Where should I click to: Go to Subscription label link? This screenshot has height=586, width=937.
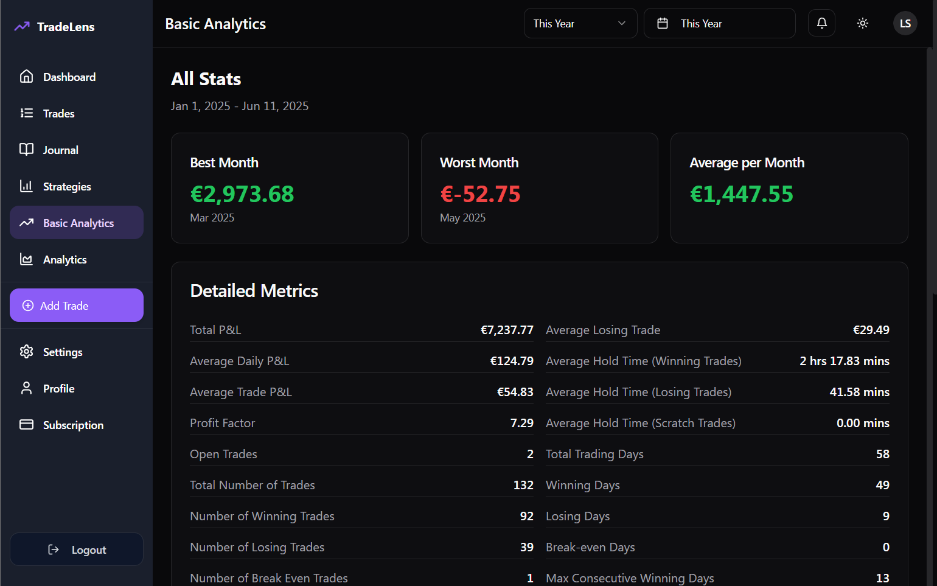73,425
